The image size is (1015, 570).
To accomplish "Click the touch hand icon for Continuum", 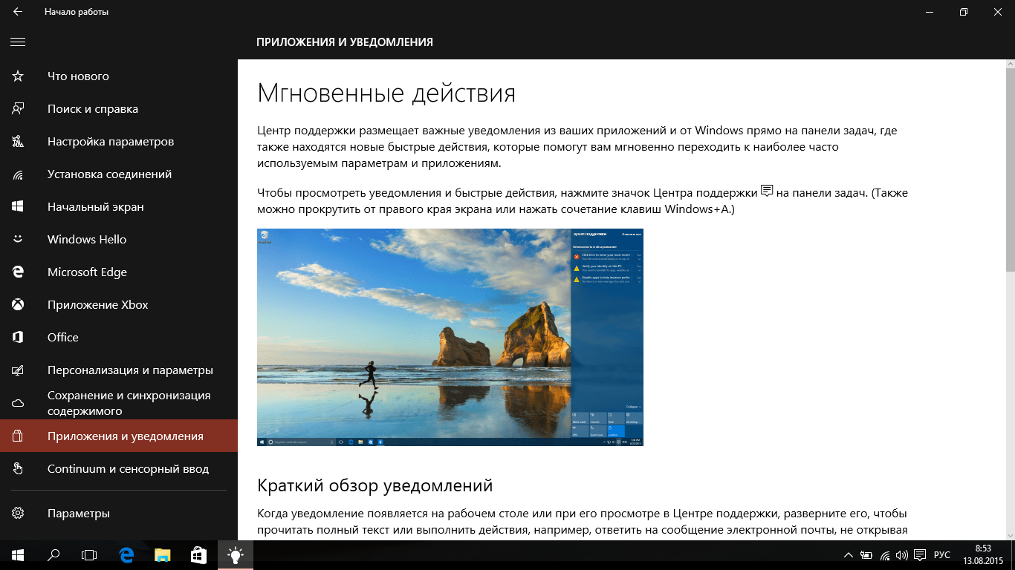I will click(x=18, y=469).
